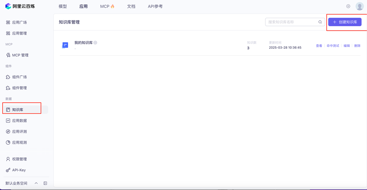Viewport: 367px width, 190px height.
Task: Open the API参考 top tab
Action: pos(155,6)
